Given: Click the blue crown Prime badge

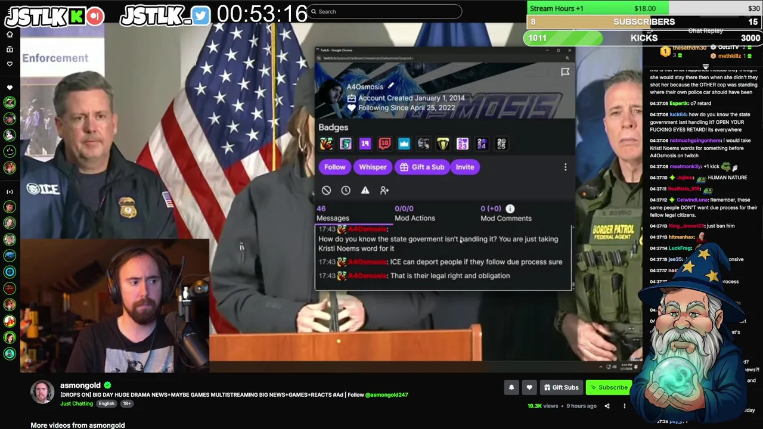Looking at the screenshot, I should 404,144.
